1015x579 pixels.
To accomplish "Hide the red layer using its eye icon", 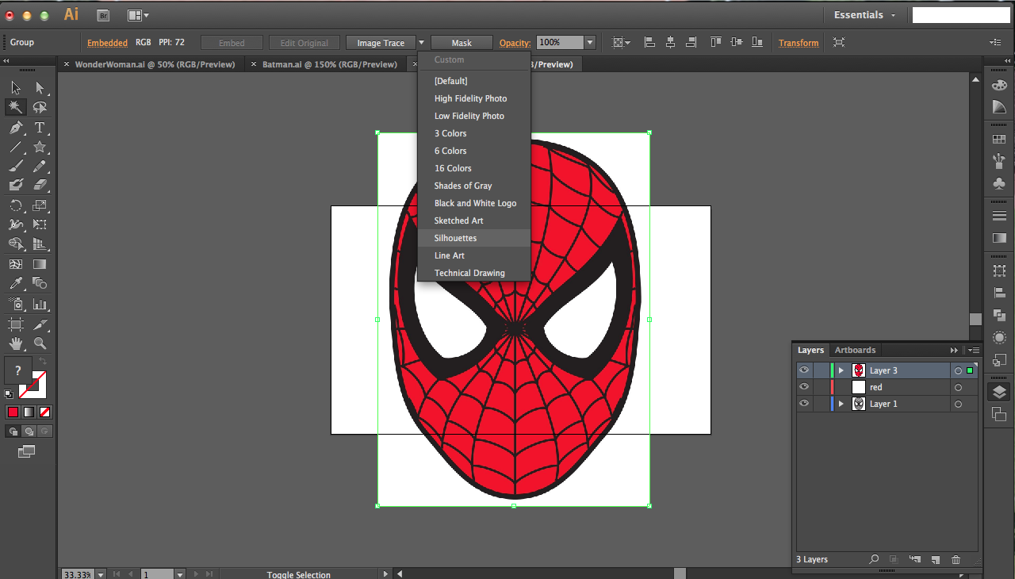I will click(804, 387).
